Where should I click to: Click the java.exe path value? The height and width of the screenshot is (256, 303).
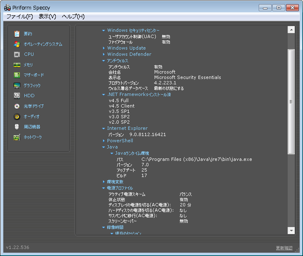(197, 159)
